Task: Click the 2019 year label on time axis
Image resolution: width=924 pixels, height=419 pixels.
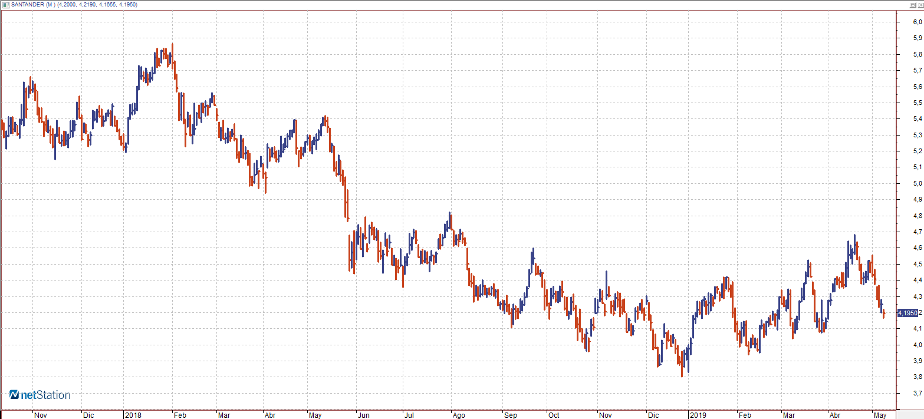Action: (699, 415)
